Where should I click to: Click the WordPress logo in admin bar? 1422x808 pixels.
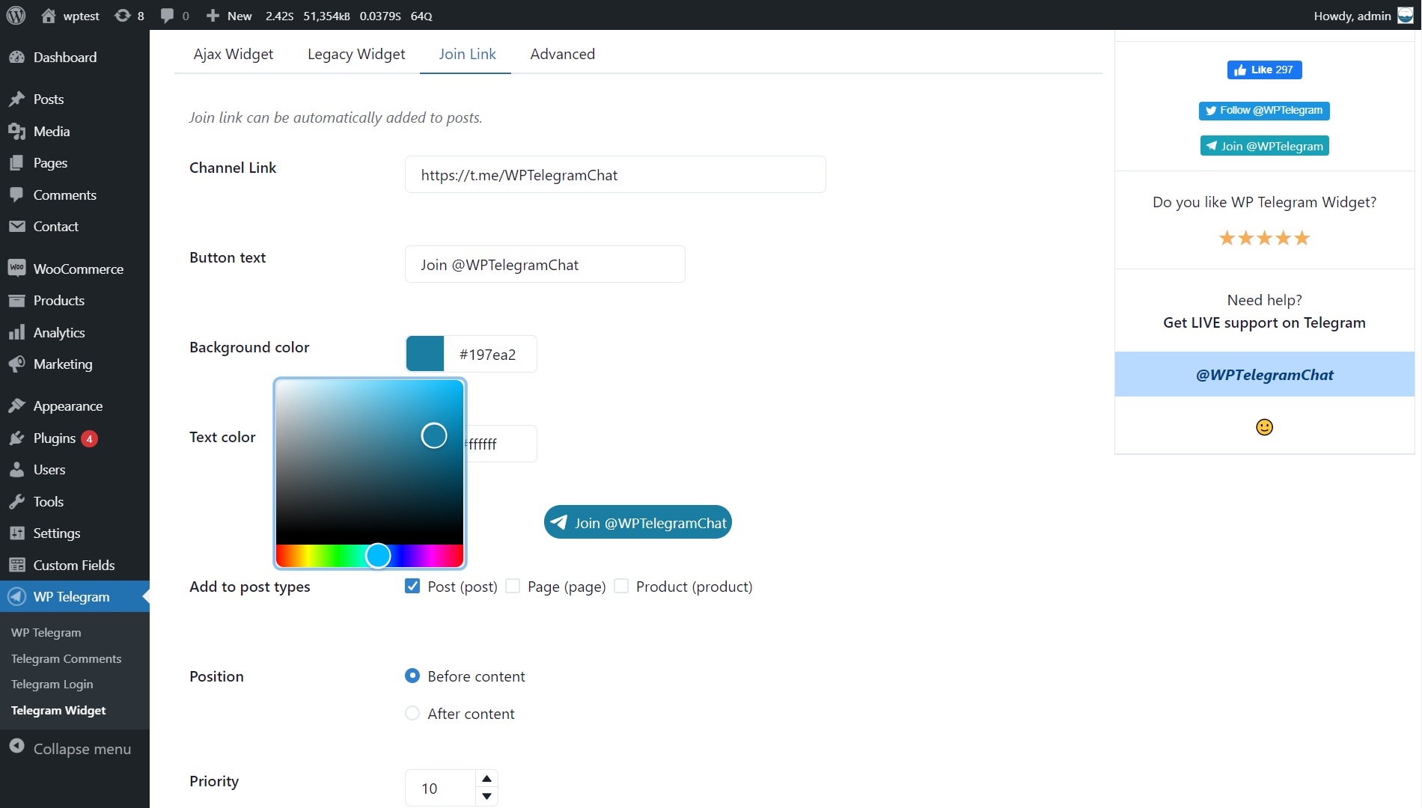click(16, 16)
